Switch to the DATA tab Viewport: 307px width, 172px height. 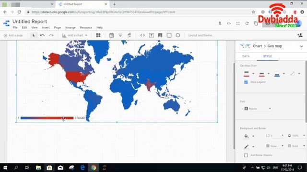pos(246,56)
